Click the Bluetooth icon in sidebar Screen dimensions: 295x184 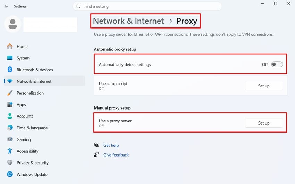point(10,70)
